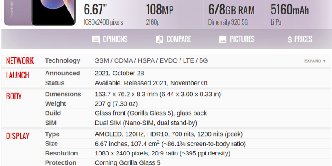Click the DISPLAY section heading
The height and width of the screenshot is (166, 332).
pos(18,136)
